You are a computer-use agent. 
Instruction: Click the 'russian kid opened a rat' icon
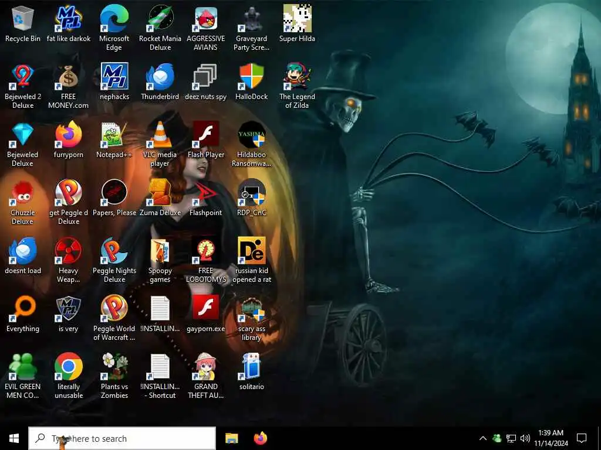pyautogui.click(x=251, y=251)
